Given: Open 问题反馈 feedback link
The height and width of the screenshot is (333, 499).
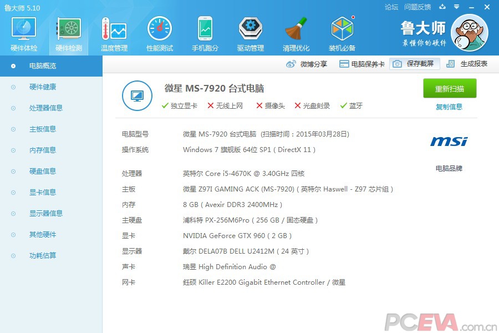Looking at the screenshot, I should point(417,7).
